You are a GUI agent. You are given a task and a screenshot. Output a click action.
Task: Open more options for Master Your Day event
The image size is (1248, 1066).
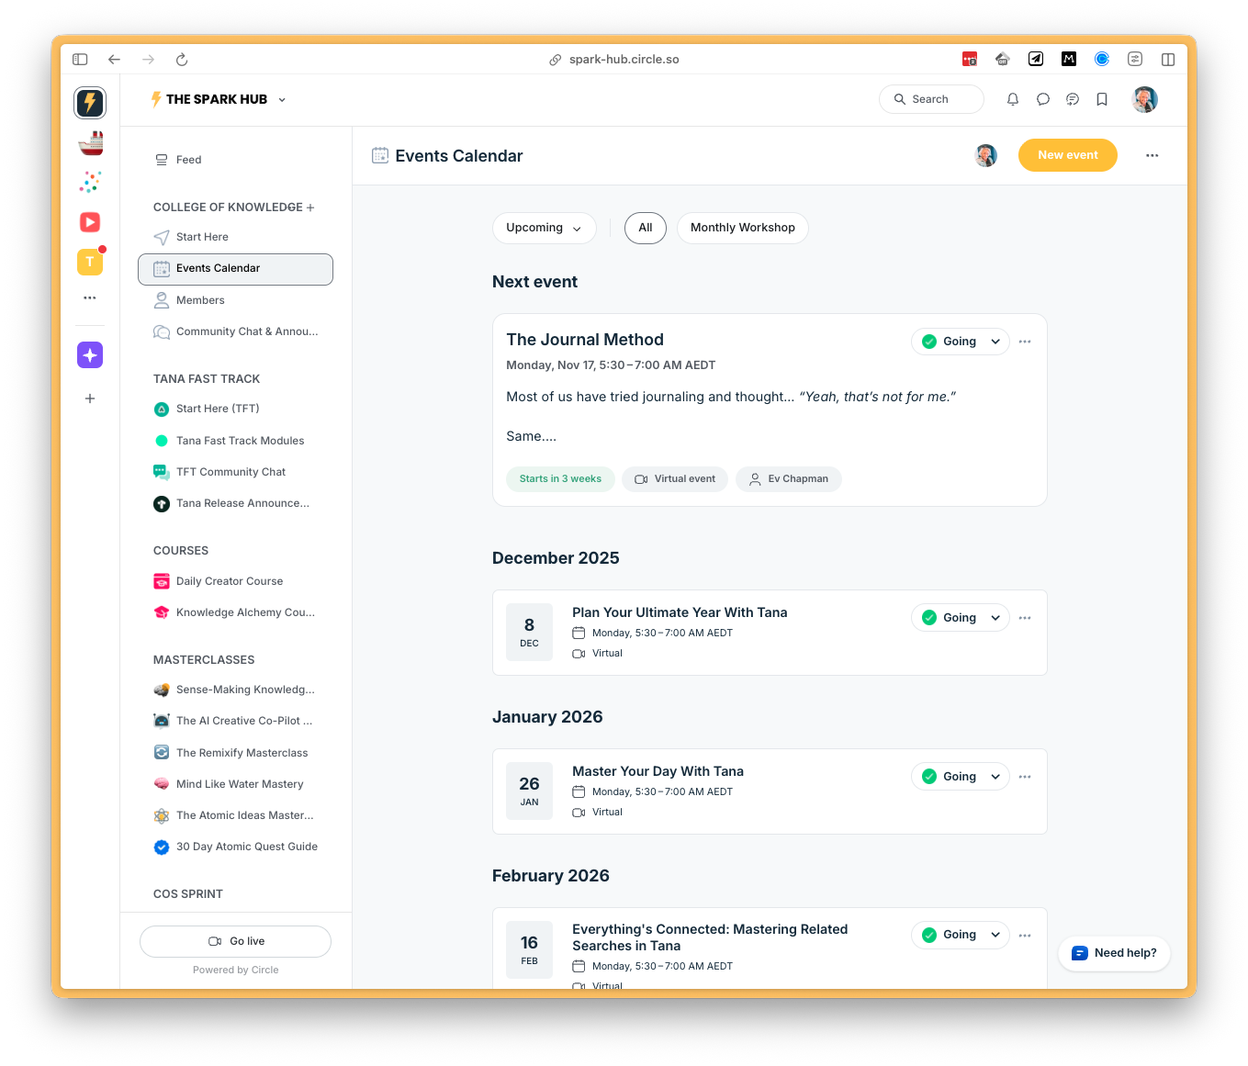click(x=1025, y=777)
